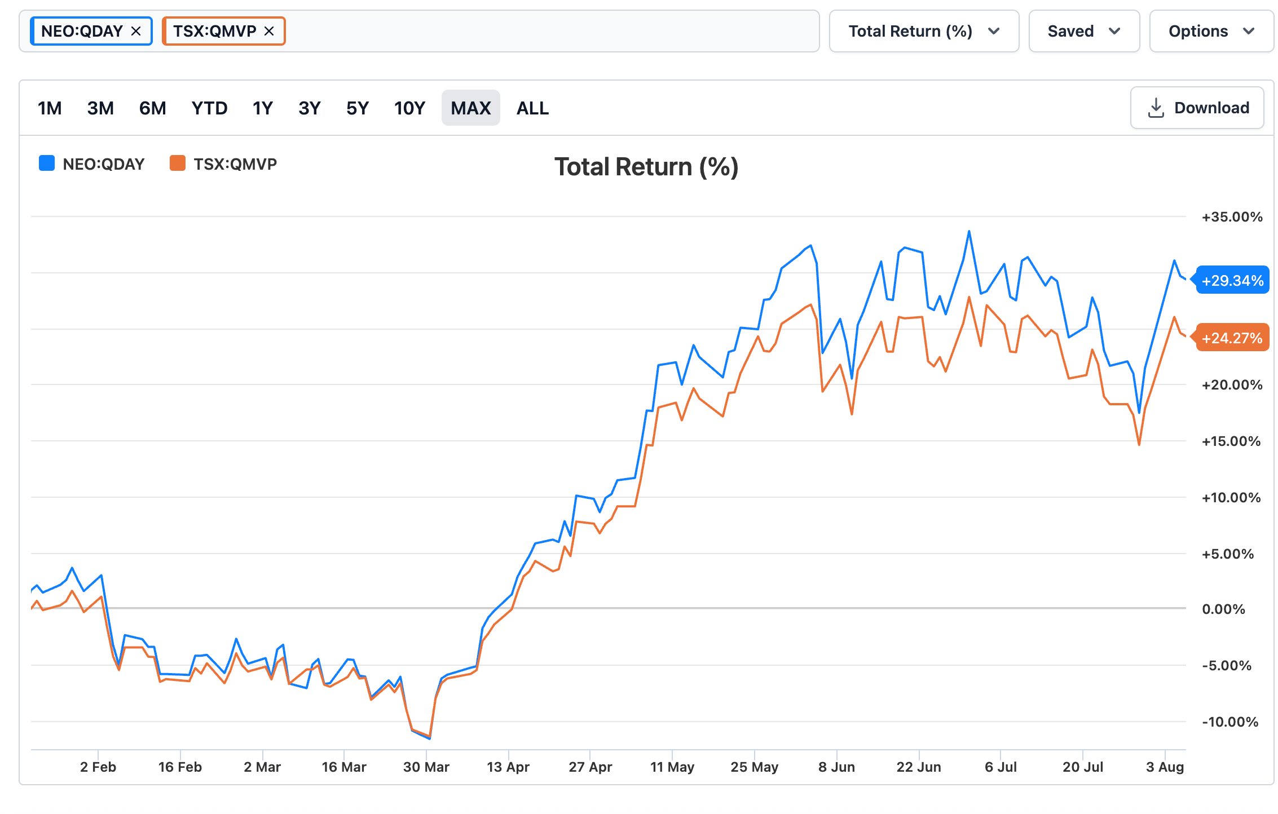Select the MAX time range tab
Viewport: 1278px width, 814px height.
470,108
